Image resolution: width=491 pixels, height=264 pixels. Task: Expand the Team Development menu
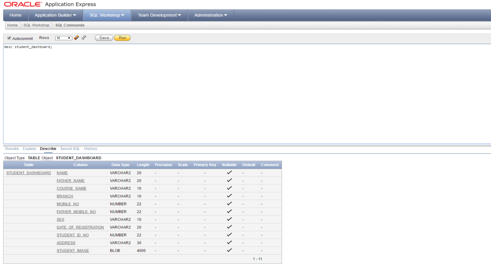pos(159,15)
